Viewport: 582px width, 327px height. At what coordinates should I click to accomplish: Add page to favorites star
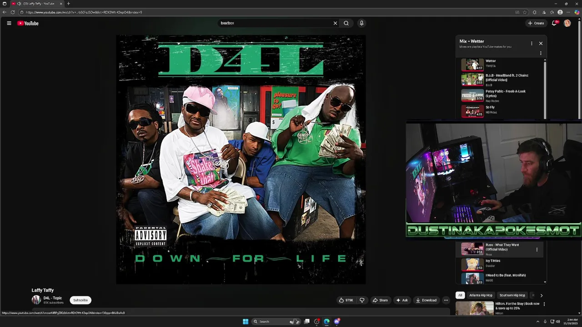tap(525, 12)
